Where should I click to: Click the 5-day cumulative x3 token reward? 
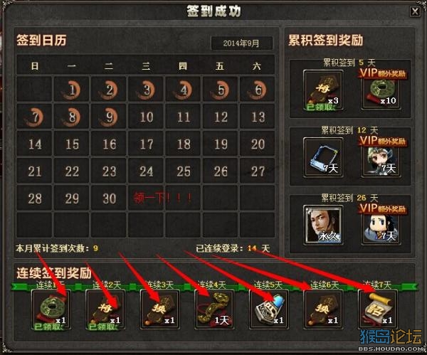coord(323,90)
